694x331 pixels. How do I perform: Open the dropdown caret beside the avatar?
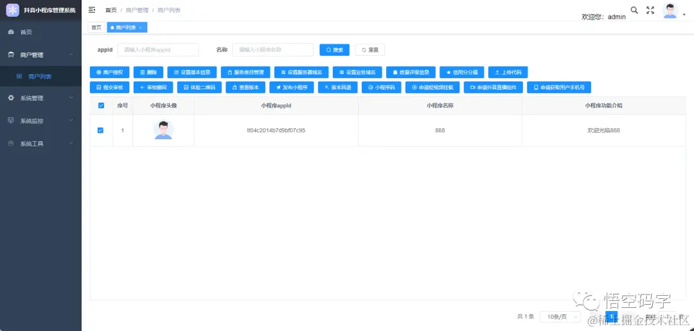(x=684, y=14)
